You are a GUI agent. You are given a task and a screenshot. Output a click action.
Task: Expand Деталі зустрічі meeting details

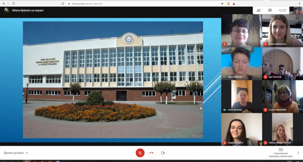coord(16,153)
